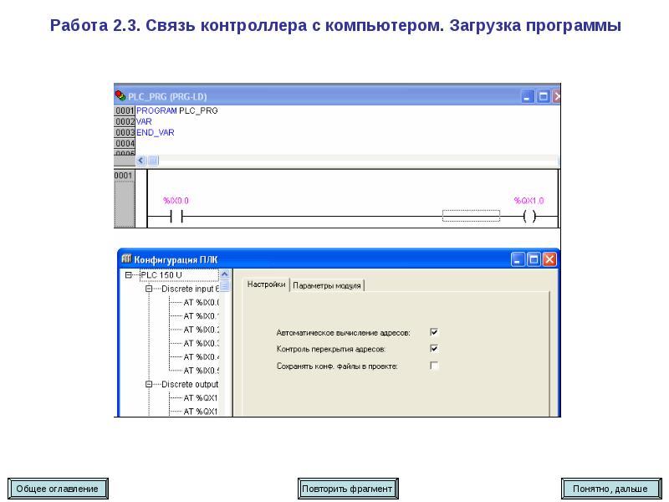Select the %QX1.0 coil symbol
This screenshot has height=502, width=669.
(x=528, y=217)
